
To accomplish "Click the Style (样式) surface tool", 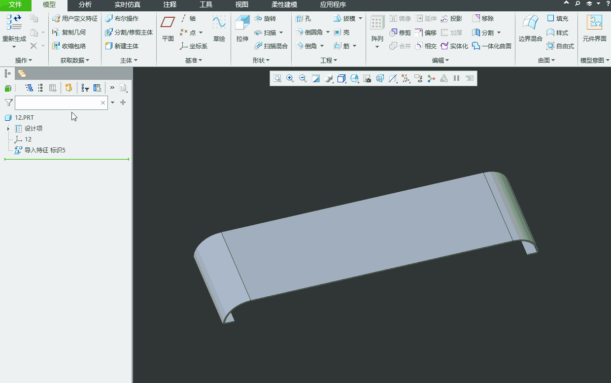I will pyautogui.click(x=557, y=33).
